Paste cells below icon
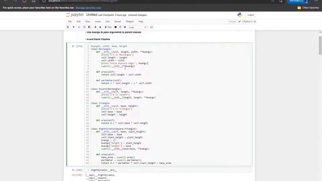 coord(90,27)
